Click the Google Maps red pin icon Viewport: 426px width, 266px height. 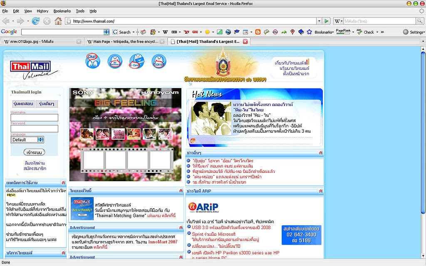tap(292, 32)
